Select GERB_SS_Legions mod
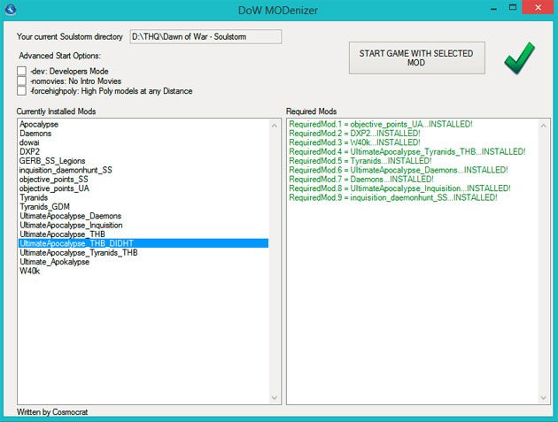558x422 pixels. 51,160
